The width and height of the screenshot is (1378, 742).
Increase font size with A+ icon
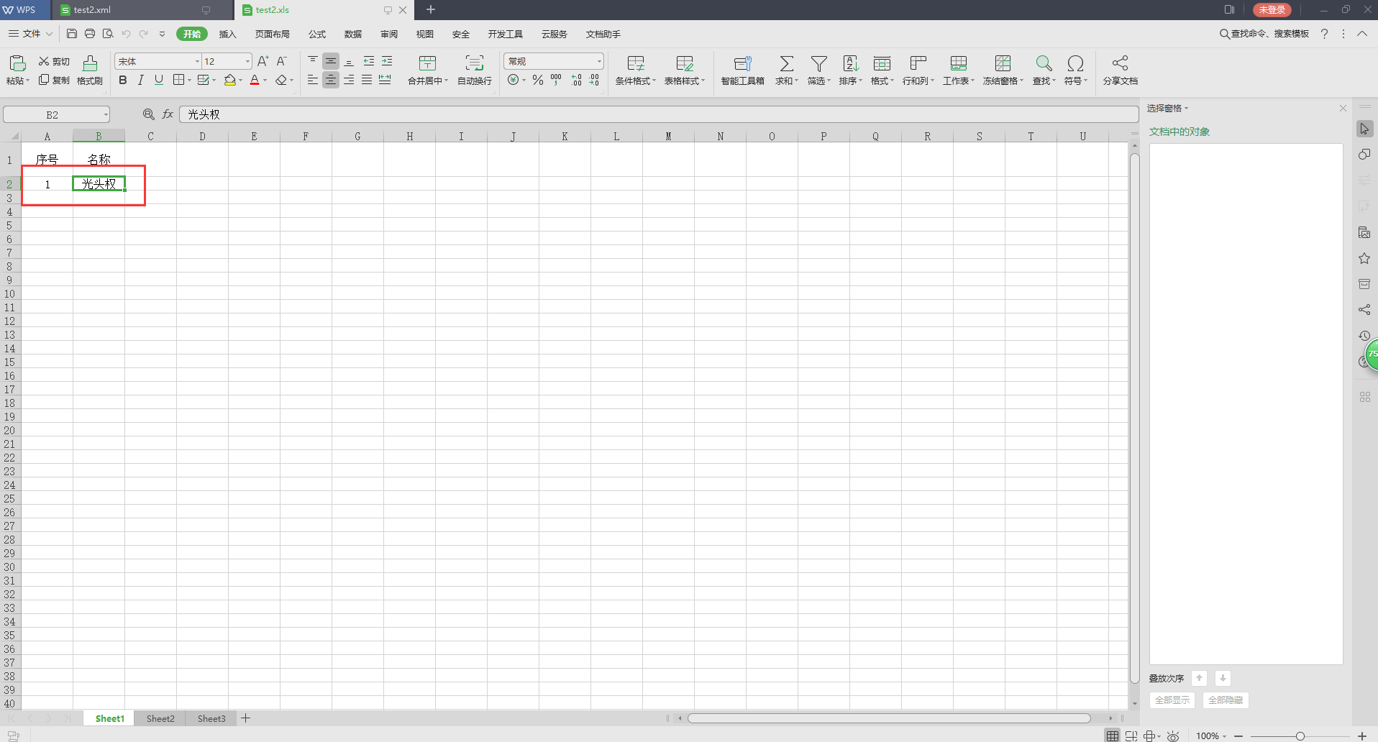pyautogui.click(x=263, y=61)
